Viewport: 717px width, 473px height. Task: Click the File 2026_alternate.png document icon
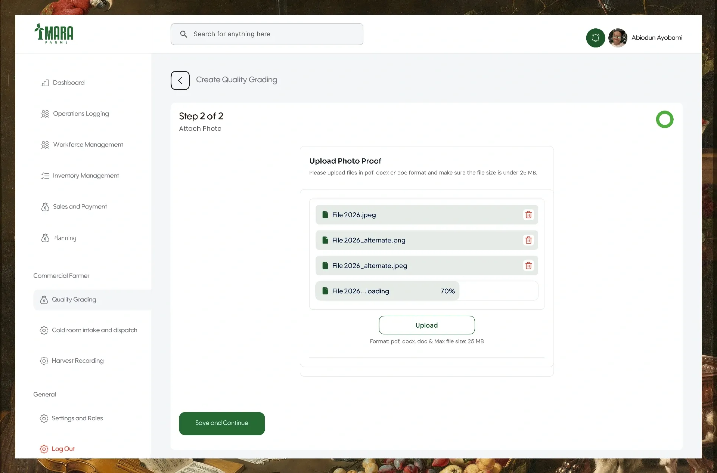pos(325,240)
